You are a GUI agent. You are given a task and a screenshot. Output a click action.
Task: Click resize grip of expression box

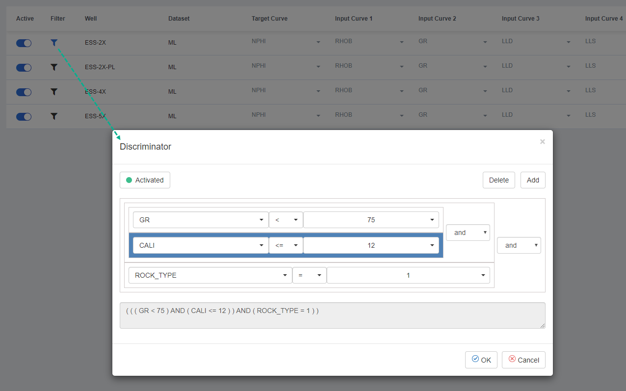542,325
